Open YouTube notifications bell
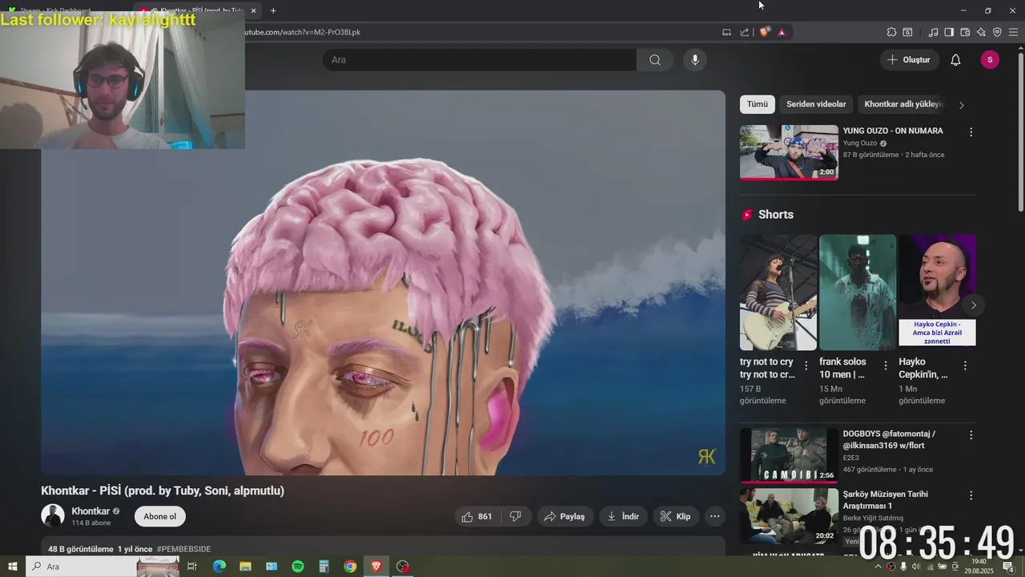 tap(955, 60)
